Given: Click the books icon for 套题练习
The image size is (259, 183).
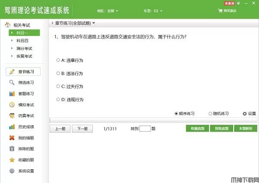Looking at the screenshot, I should tap(12, 94).
